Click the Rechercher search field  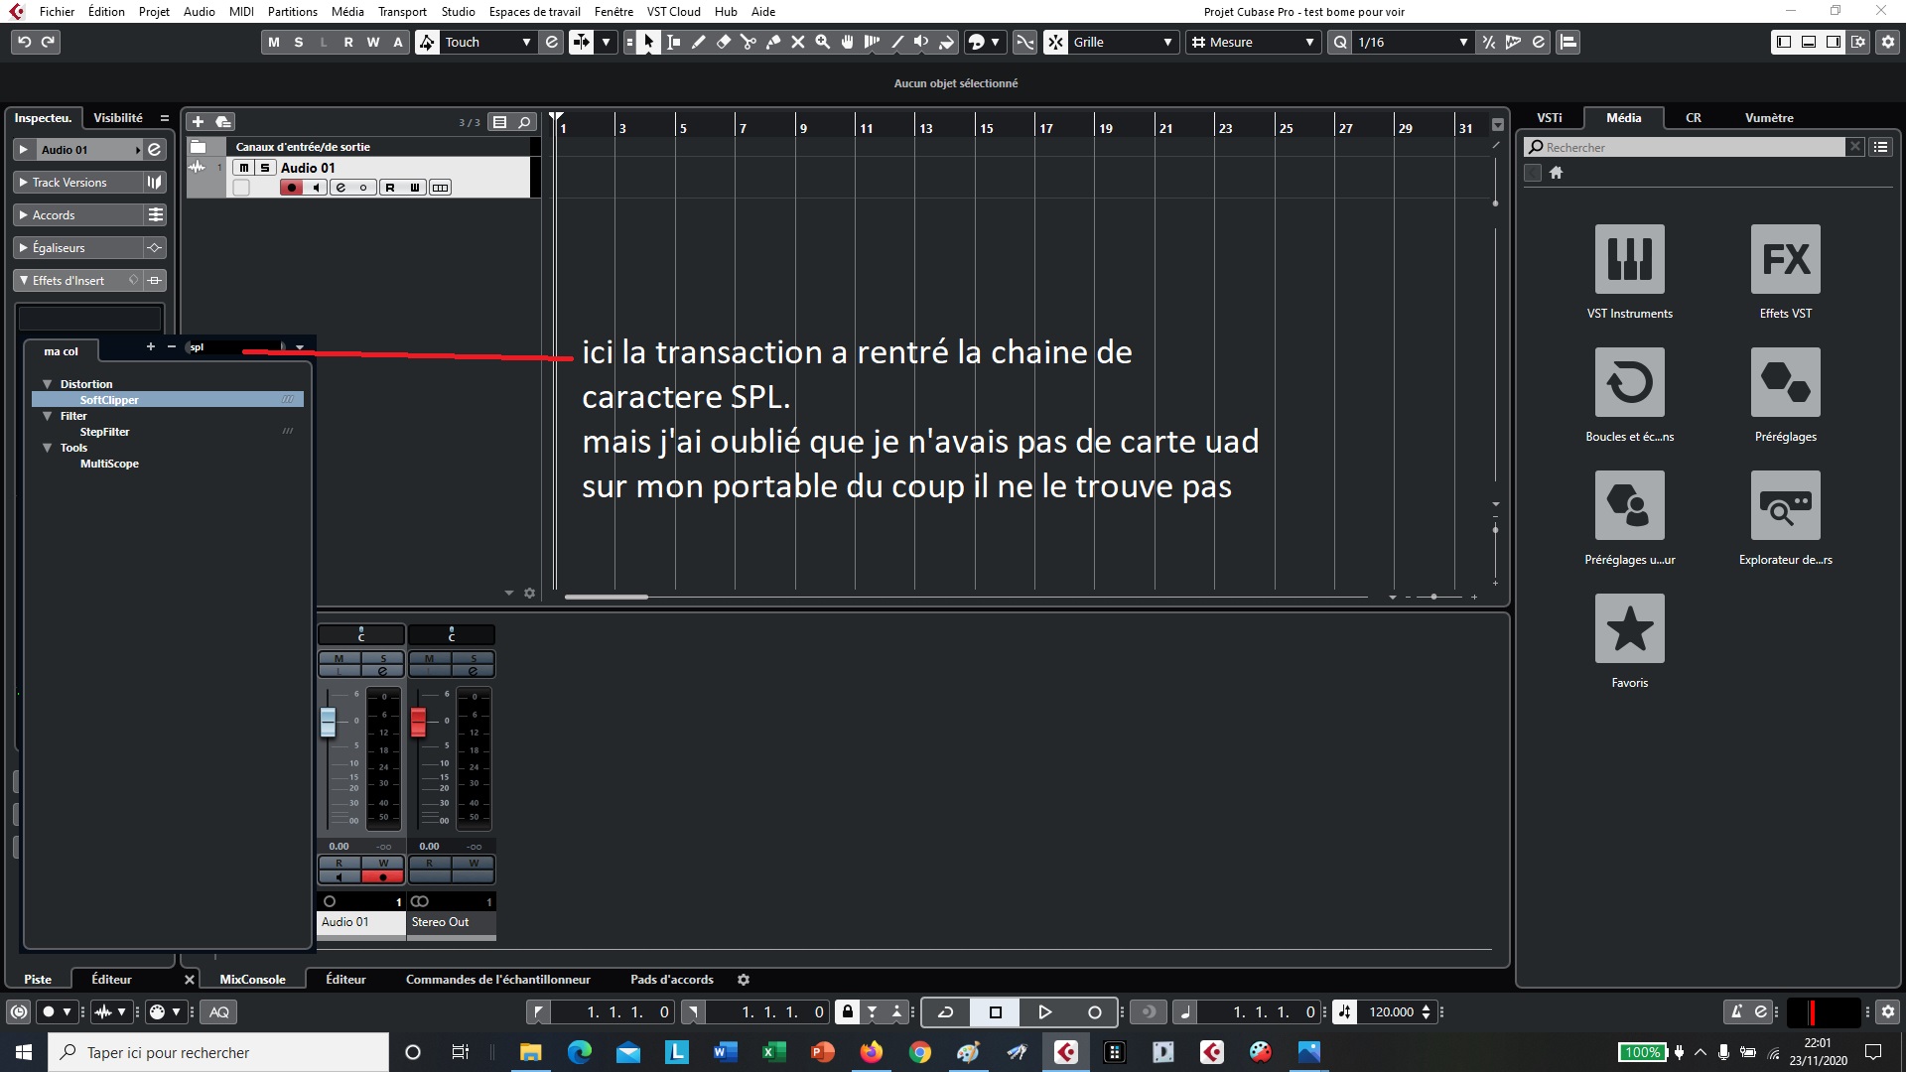coord(1688,147)
